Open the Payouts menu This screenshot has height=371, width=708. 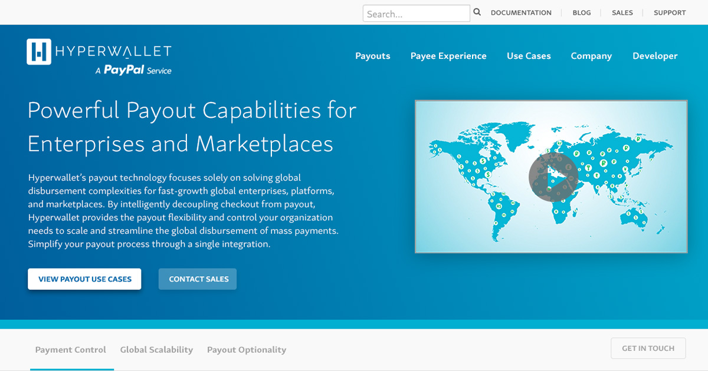[372, 56]
